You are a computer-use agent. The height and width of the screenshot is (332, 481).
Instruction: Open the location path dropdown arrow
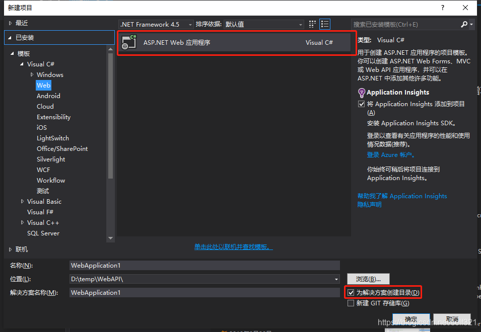[x=336, y=279]
